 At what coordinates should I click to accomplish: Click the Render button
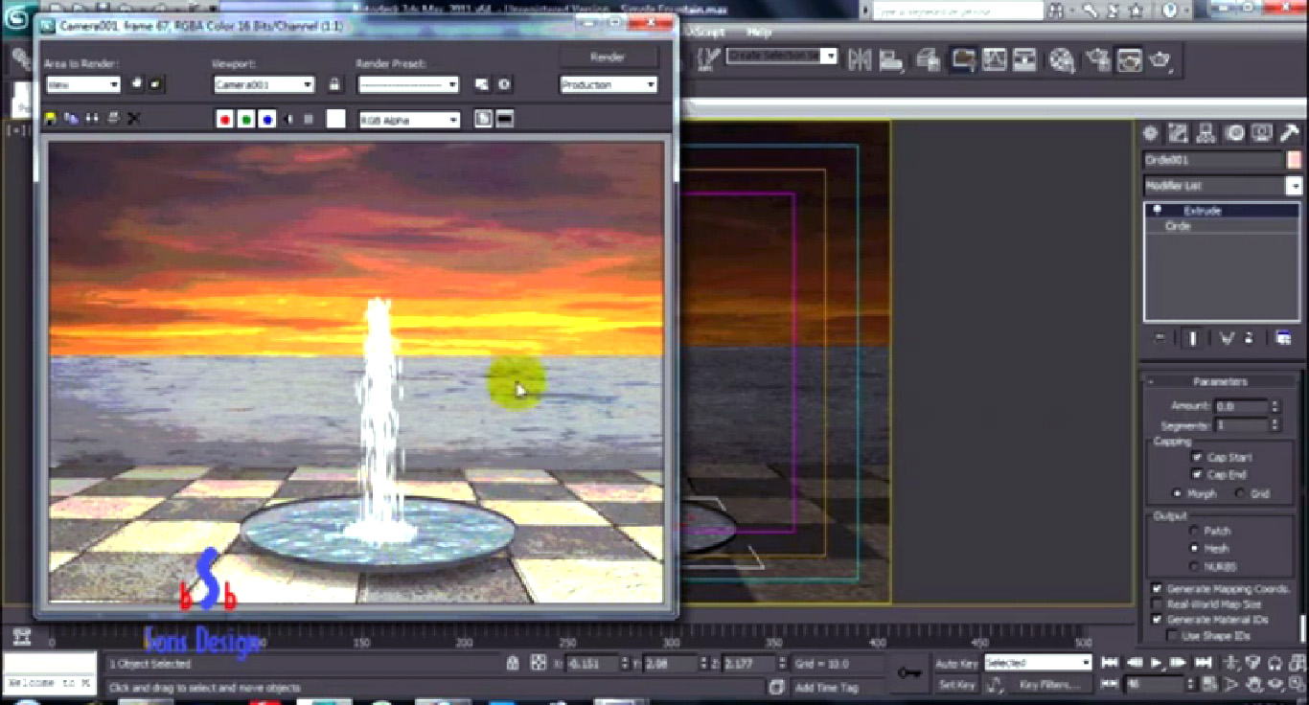608,57
